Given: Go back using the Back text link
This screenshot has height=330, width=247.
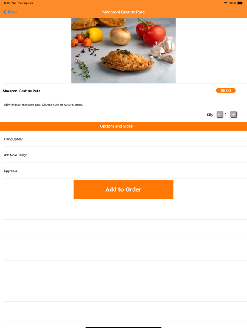Looking at the screenshot, I should pos(12,12).
